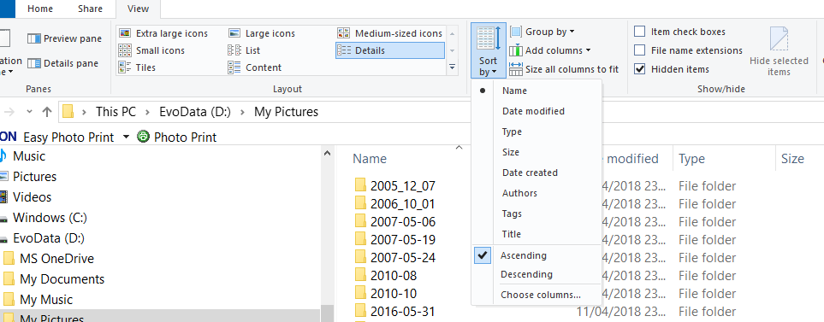Select Details layout option

coord(390,51)
